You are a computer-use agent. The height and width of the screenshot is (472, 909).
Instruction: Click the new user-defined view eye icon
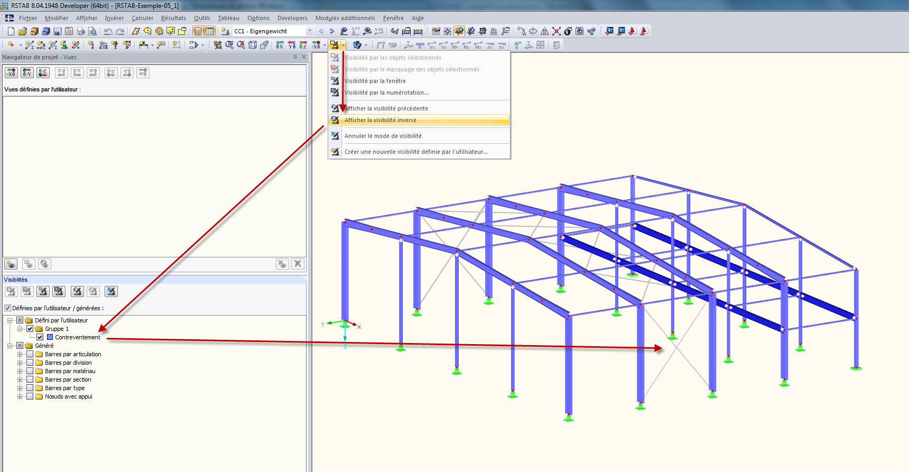tap(11, 264)
